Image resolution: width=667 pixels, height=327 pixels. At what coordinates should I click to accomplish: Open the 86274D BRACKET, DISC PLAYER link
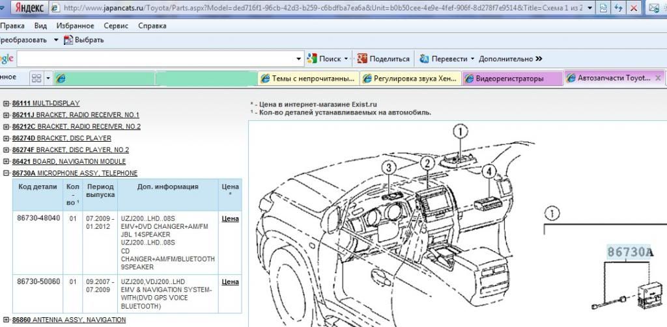62,138
